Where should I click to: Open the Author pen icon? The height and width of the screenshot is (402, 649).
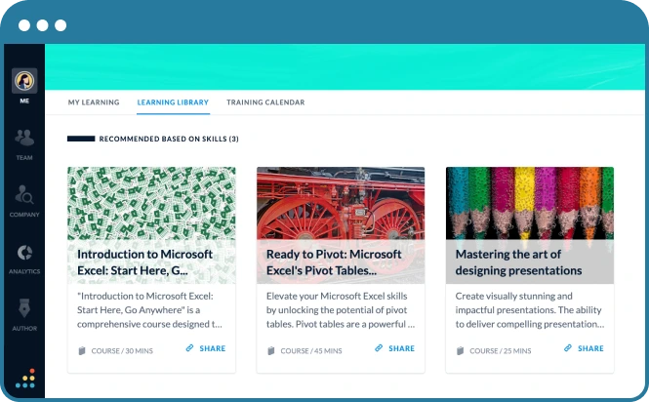(24, 308)
